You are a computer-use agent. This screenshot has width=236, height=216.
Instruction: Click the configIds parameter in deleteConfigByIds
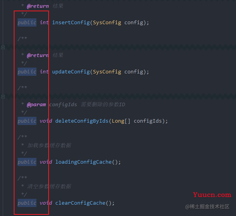[x=148, y=121]
